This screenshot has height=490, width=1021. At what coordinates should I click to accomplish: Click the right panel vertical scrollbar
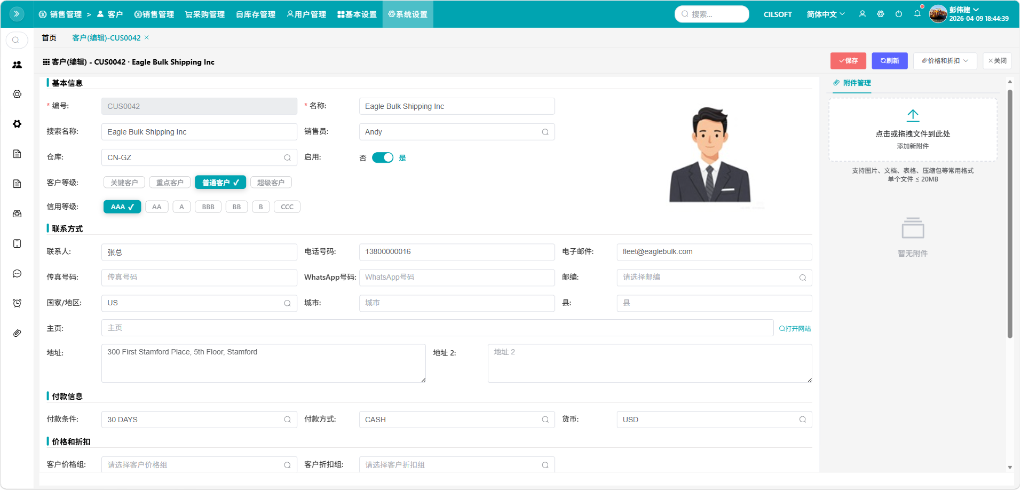(1010, 214)
